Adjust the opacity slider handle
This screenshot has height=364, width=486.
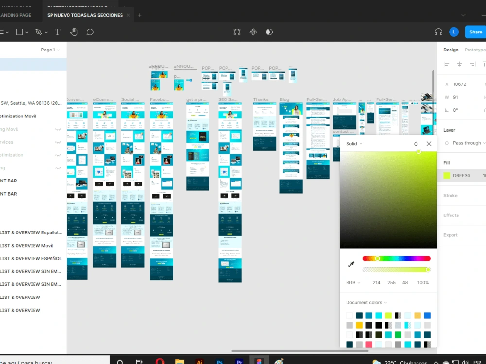(x=428, y=270)
